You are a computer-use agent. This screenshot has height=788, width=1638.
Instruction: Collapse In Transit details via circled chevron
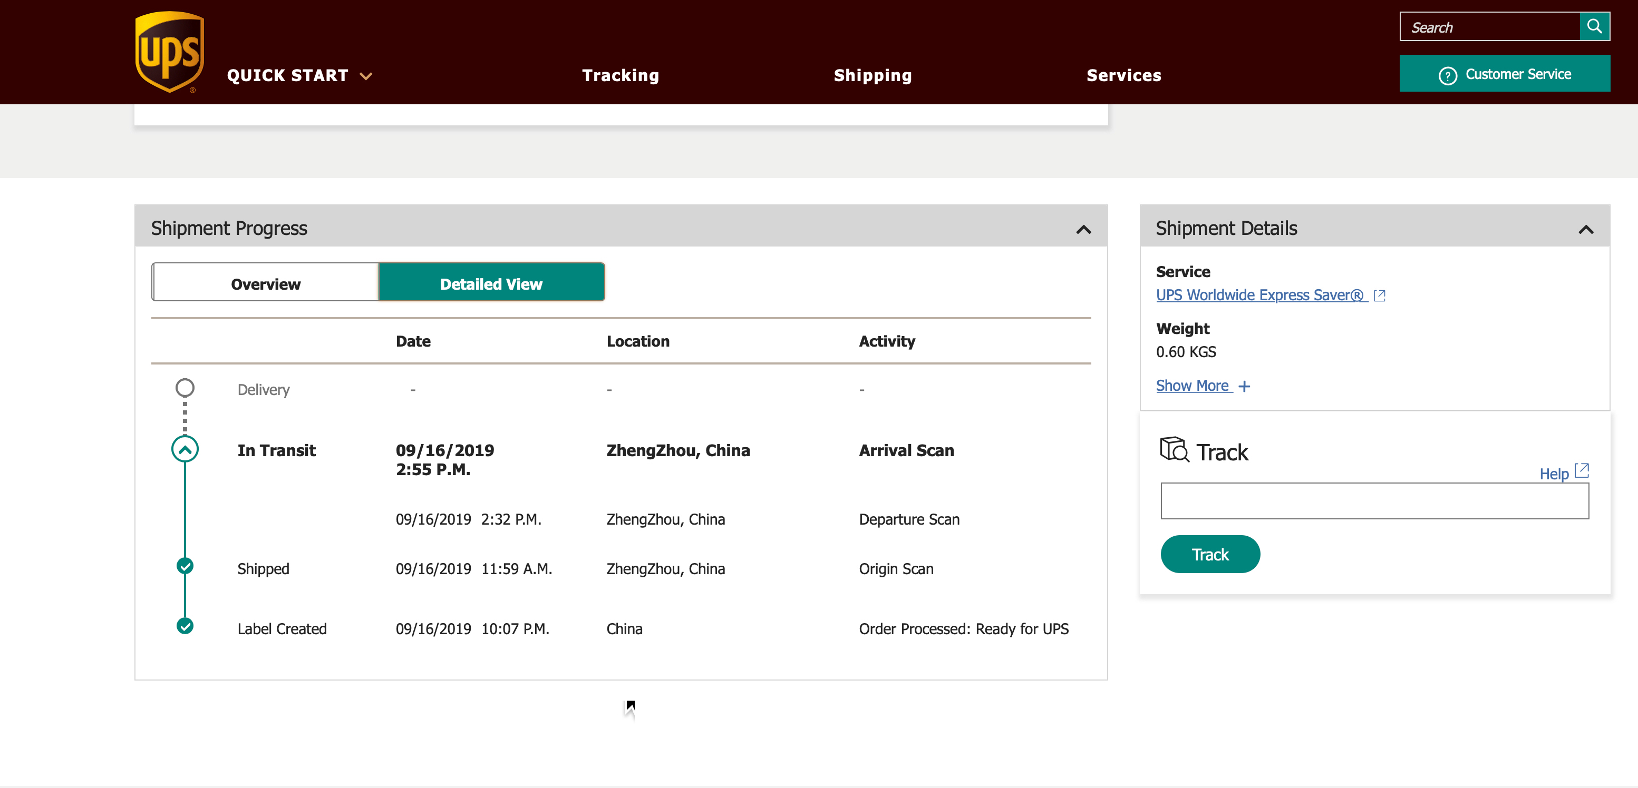pos(185,449)
